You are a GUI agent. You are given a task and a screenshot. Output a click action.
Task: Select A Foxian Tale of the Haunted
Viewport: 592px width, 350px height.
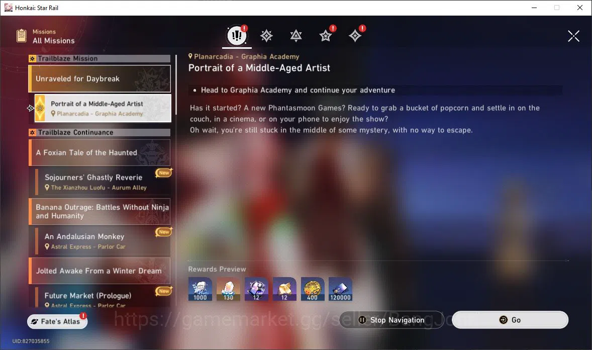pyautogui.click(x=100, y=153)
